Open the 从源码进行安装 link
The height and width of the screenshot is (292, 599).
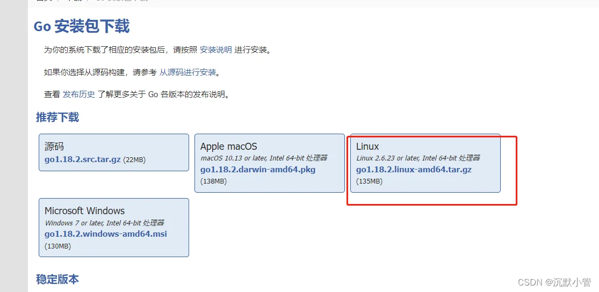187,72
